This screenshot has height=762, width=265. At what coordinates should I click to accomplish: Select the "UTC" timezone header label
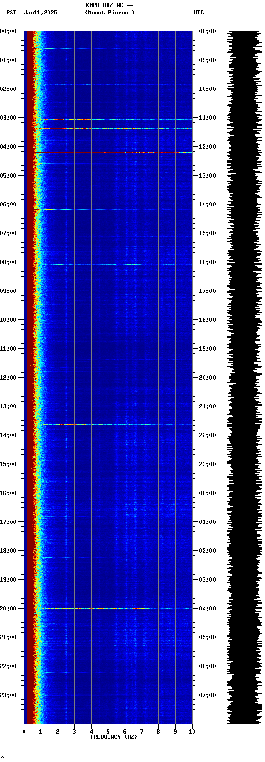pos(199,13)
